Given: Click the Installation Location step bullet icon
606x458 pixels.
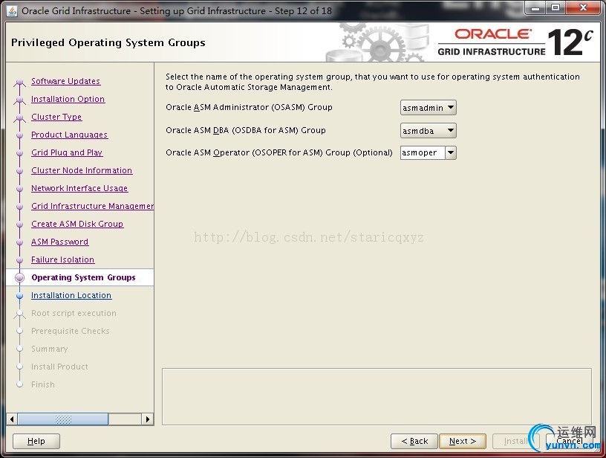Looking at the screenshot, I should pyautogui.click(x=20, y=295).
